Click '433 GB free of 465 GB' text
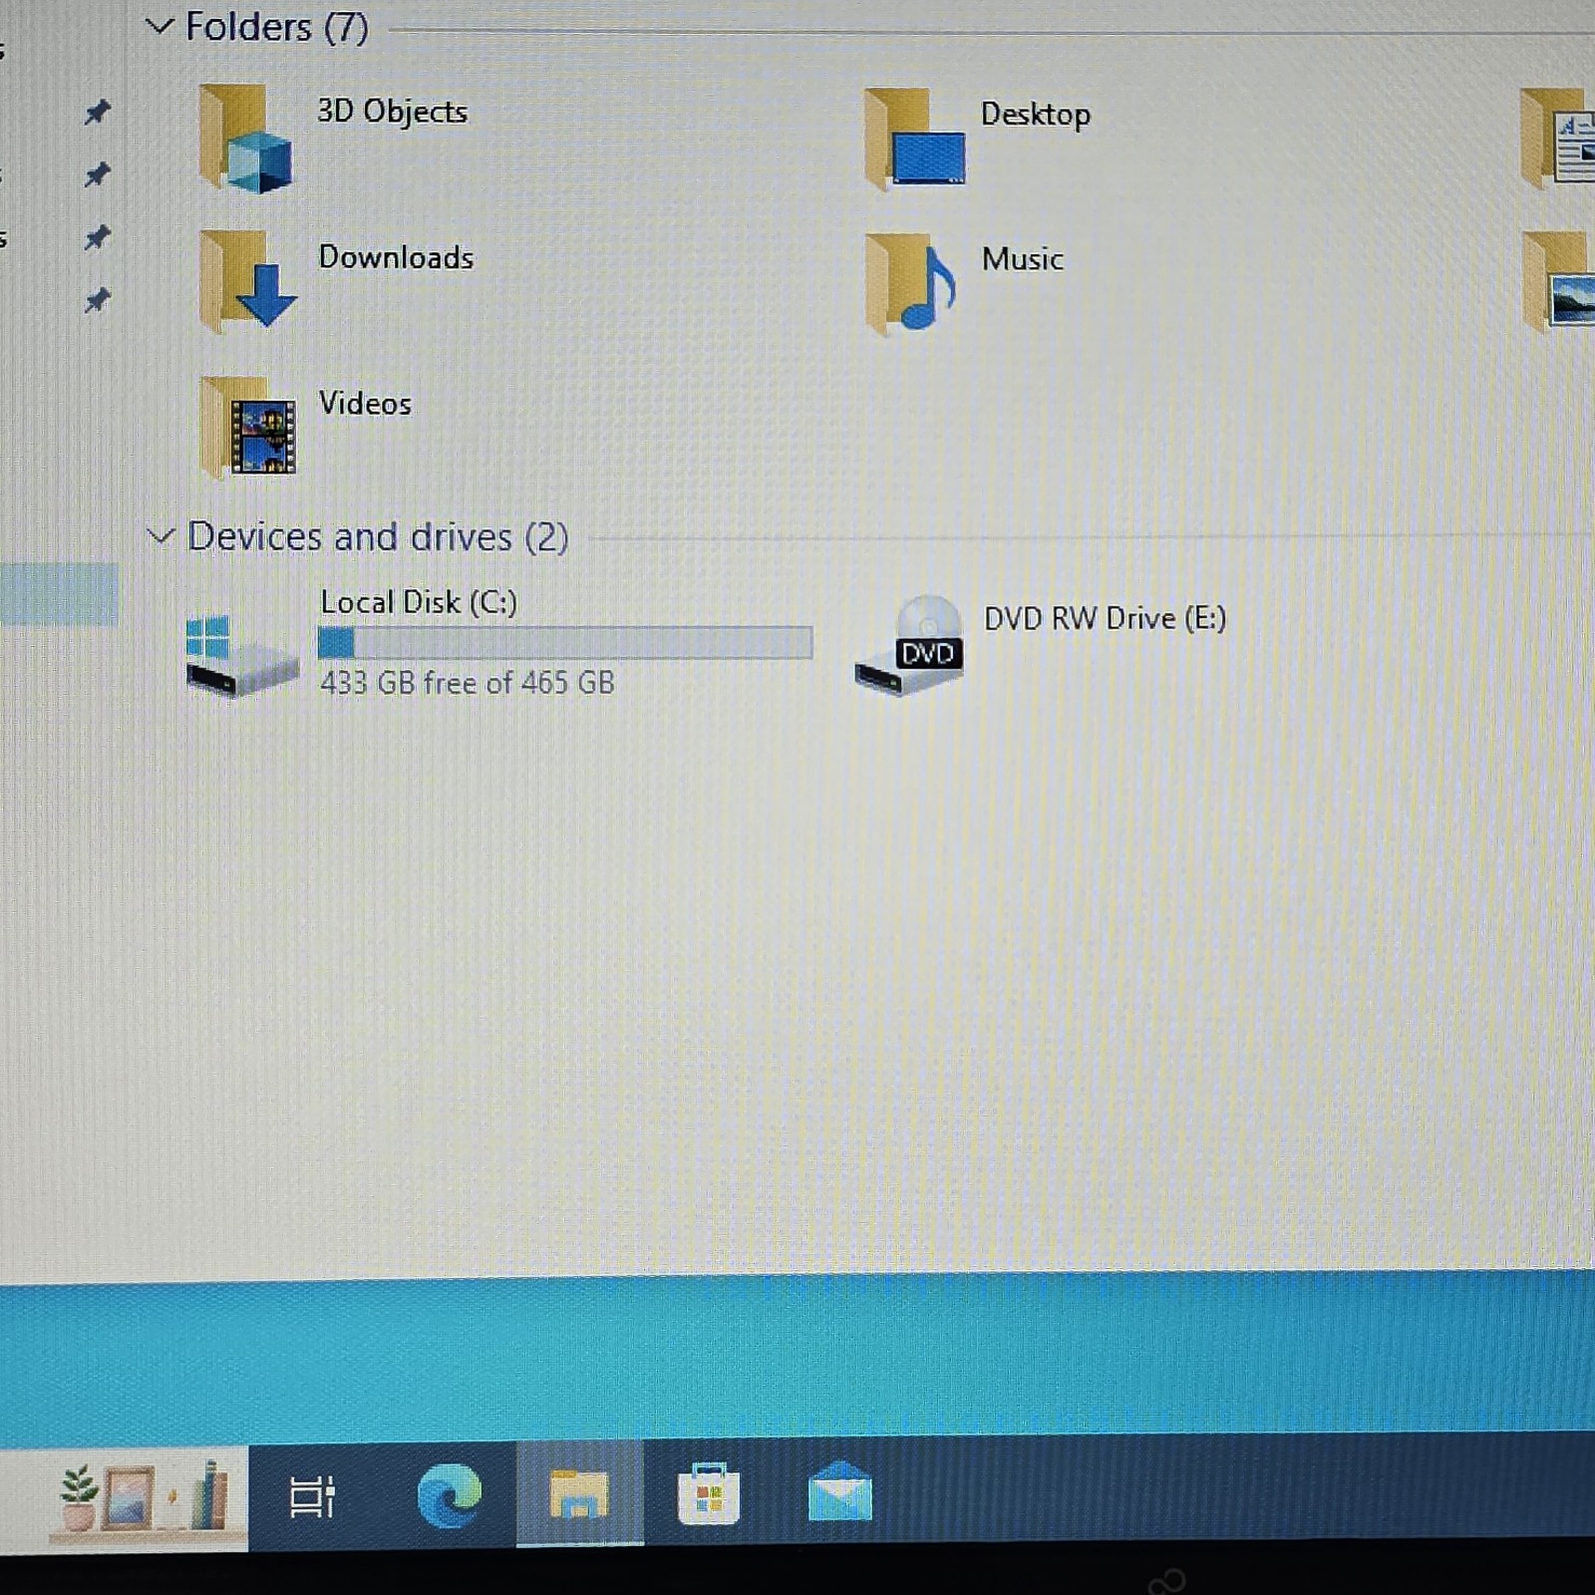Screen dimensions: 1595x1595 (468, 683)
